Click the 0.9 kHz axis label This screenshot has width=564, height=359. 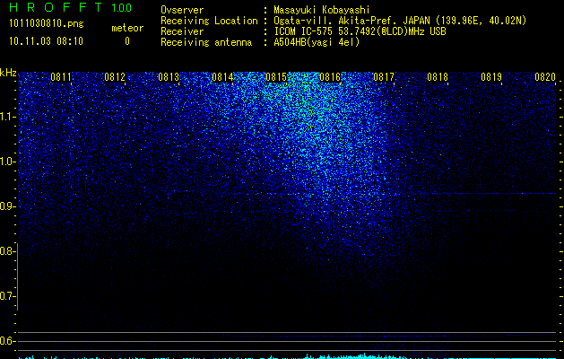[8, 206]
